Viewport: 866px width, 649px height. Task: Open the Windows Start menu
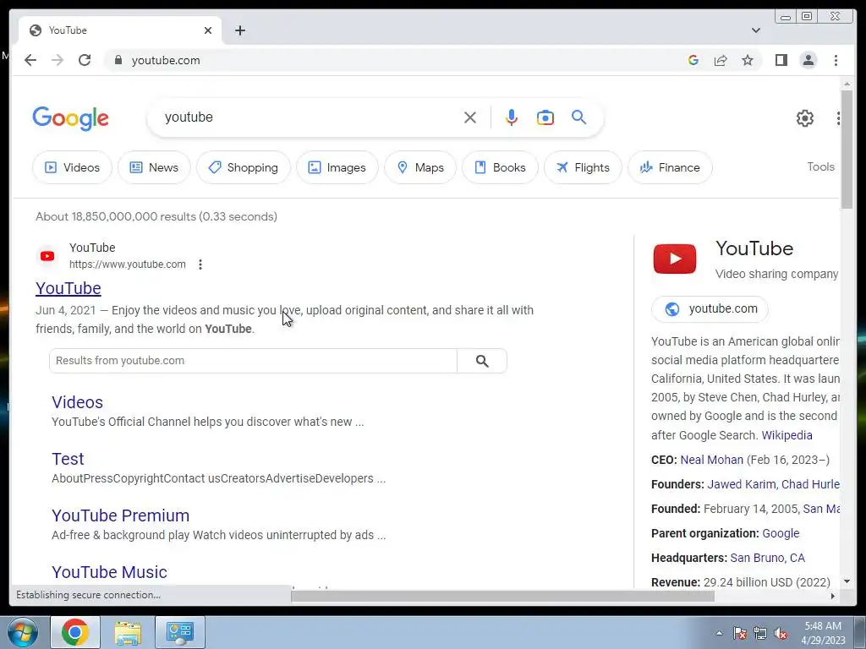[23, 632]
